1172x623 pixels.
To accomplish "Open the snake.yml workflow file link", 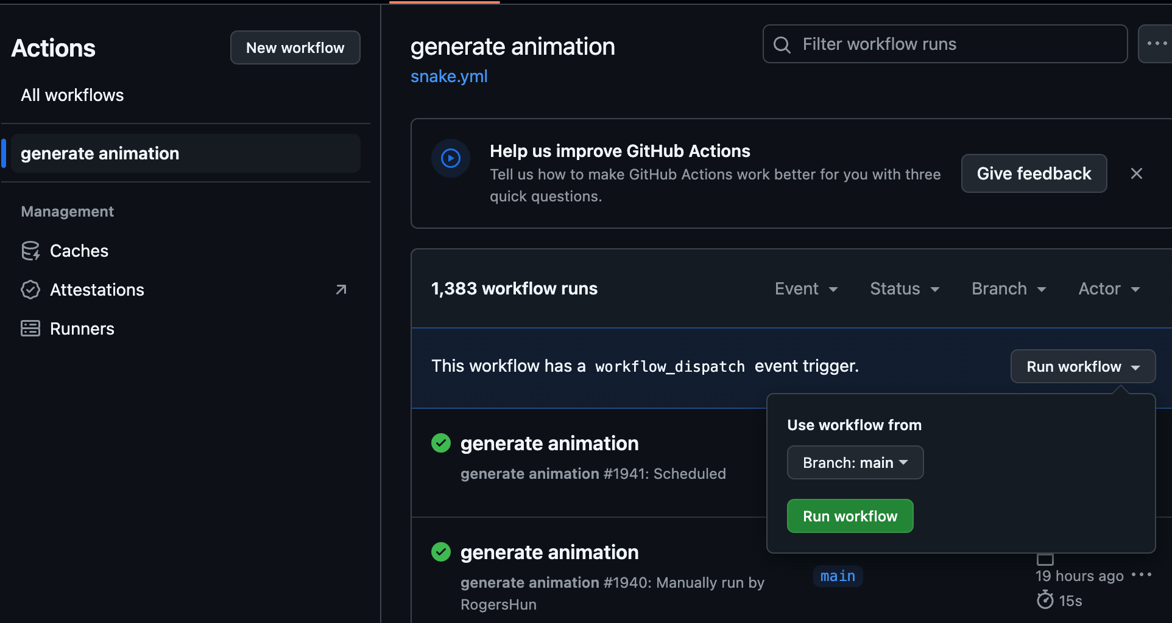I will pos(449,77).
